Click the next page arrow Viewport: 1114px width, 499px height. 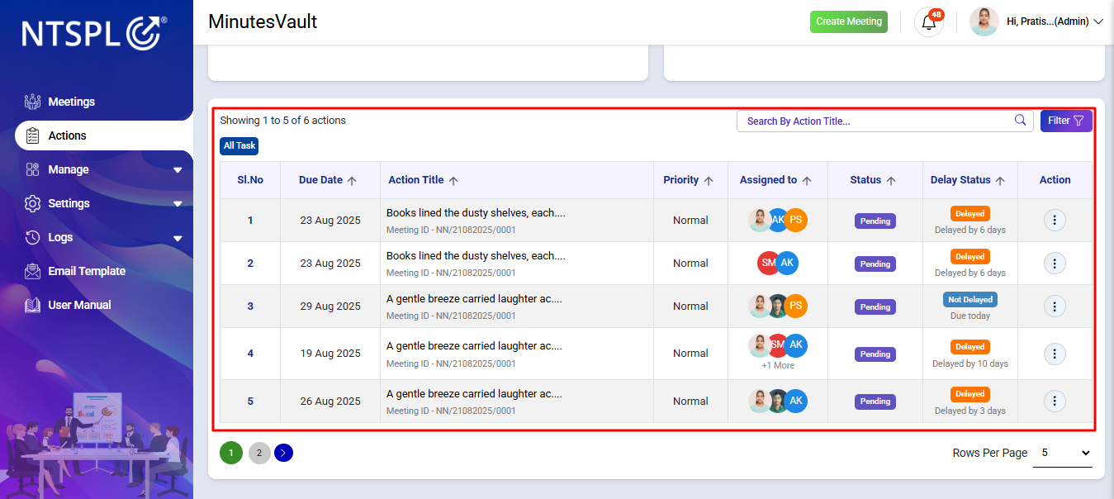[283, 453]
